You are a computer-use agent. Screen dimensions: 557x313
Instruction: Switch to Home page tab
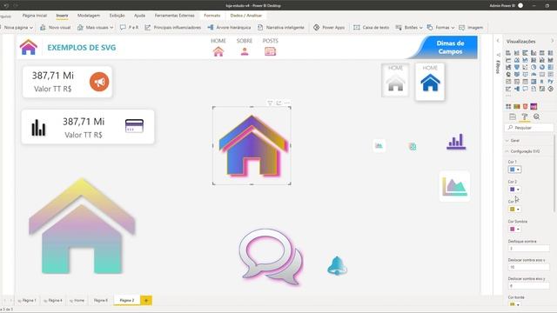[77, 300]
